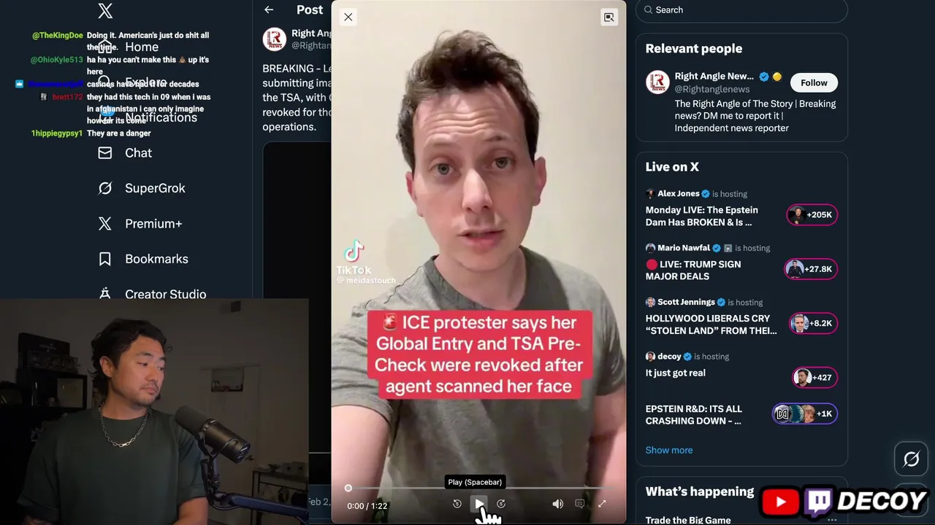Go back using the arrow beside Post
Image resolution: width=935 pixels, height=525 pixels.
click(269, 9)
